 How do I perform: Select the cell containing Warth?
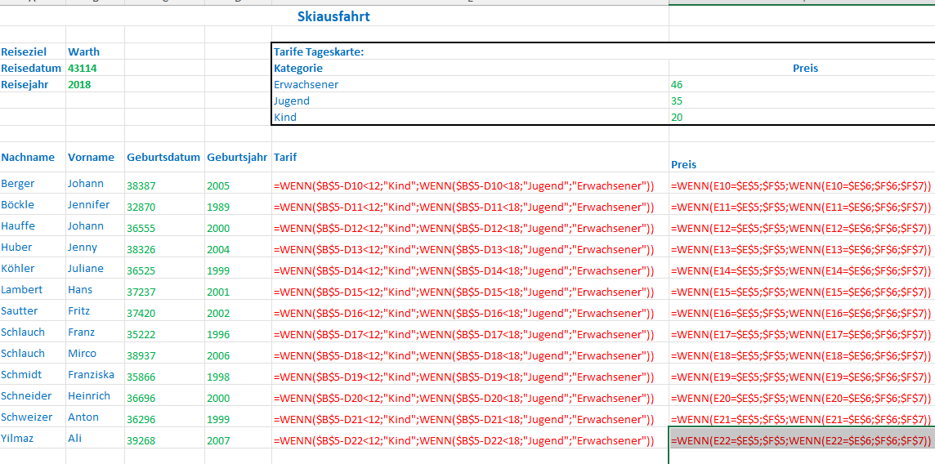click(x=83, y=51)
